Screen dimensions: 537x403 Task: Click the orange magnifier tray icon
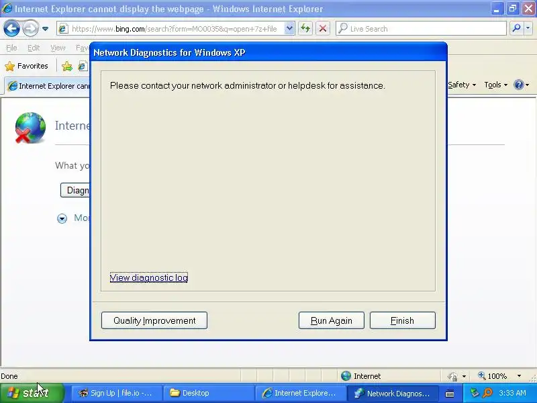click(x=487, y=393)
